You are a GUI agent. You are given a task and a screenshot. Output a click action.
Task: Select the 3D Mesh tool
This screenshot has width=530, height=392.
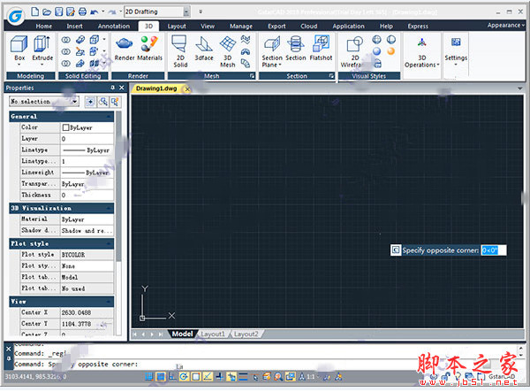228,51
